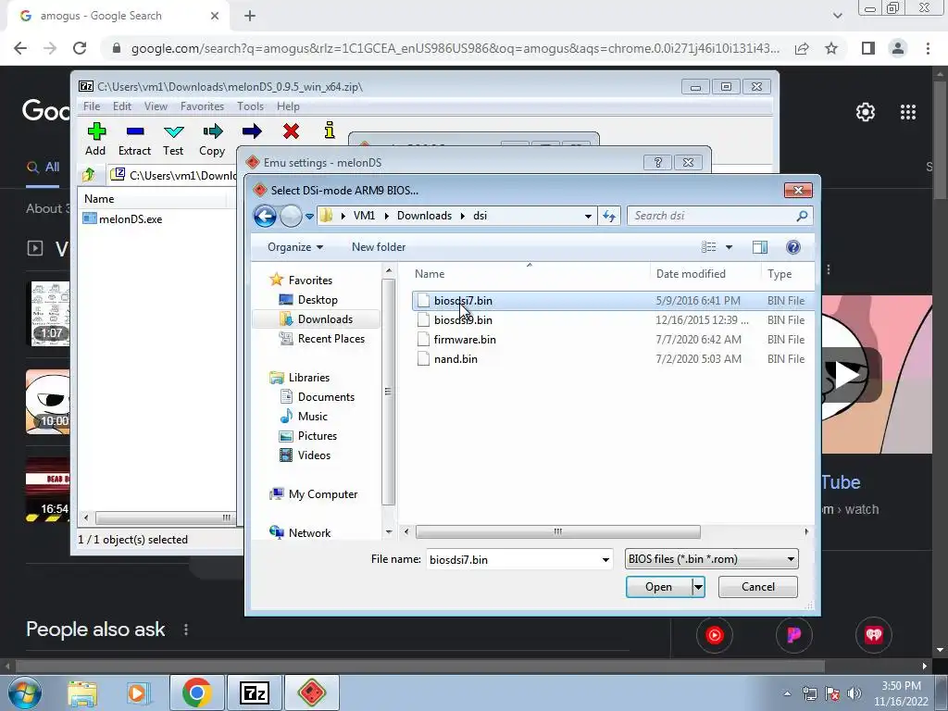Show the preview pane
This screenshot has height=711, width=948.
[760, 246]
